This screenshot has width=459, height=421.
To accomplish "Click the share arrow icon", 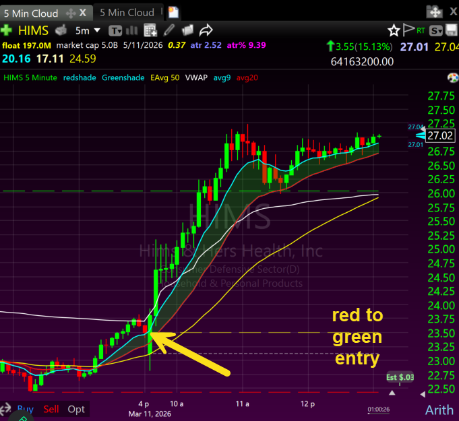I will pyautogui.click(x=206, y=30).
